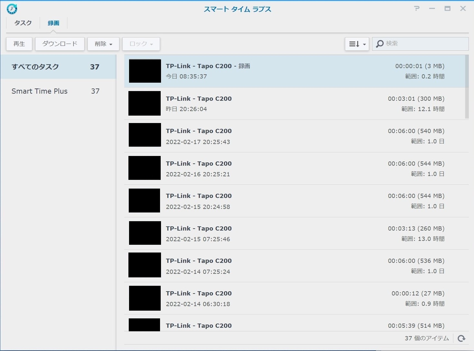The height and width of the screenshot is (351, 474).
Task: Click the recording list vertical scrollbar
Action: pyautogui.click(x=467, y=87)
